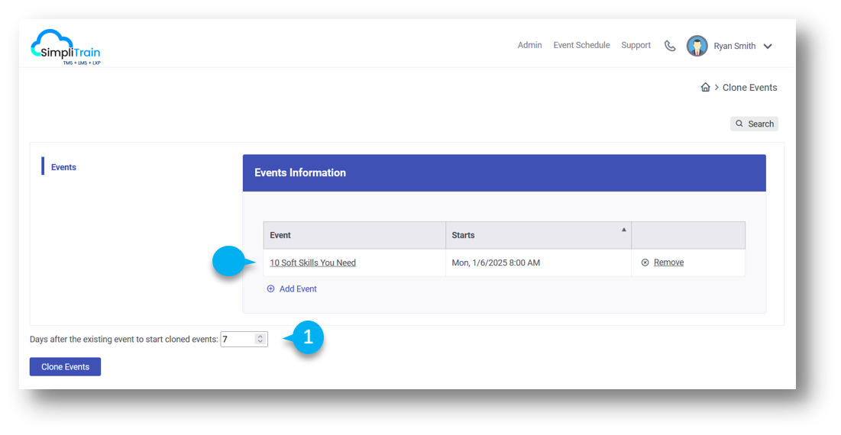The image size is (841, 435).
Task: Toggle sort arrow in Starts column
Action: 623,230
